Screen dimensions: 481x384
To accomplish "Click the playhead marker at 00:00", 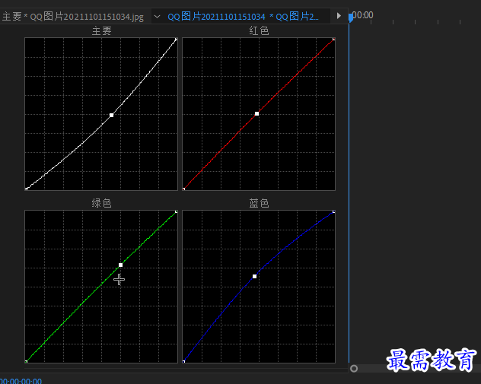I will (x=351, y=17).
